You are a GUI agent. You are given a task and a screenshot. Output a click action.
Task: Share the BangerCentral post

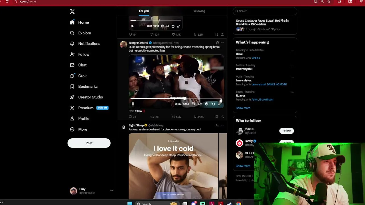222,117
